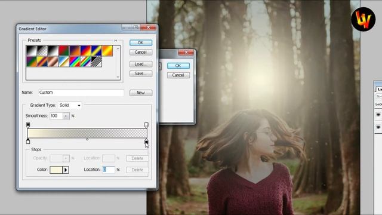Select the Blue, Yellow, Blue gradient preset
The width and height of the screenshot is (382, 215).
coord(96,51)
